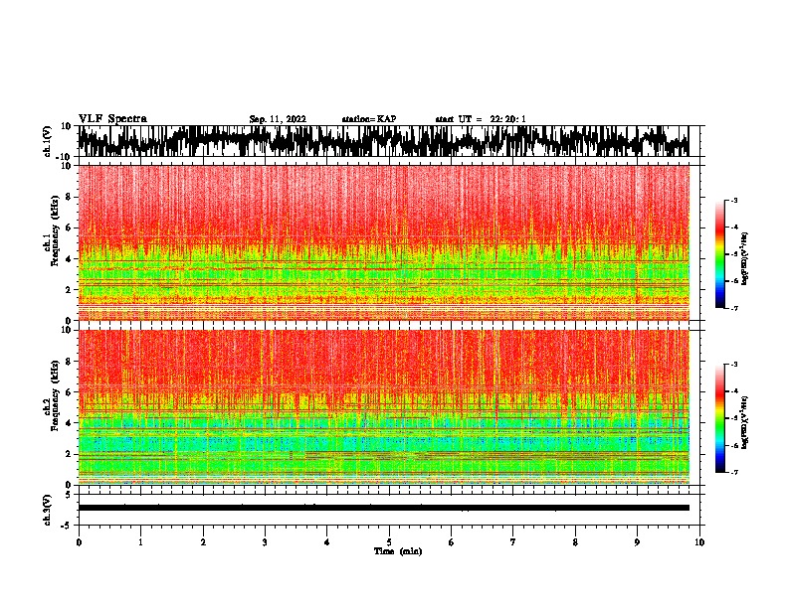Click inside the ch.2 spectrogram panel
Viewport: 788px width, 608px height.
tap(383, 407)
